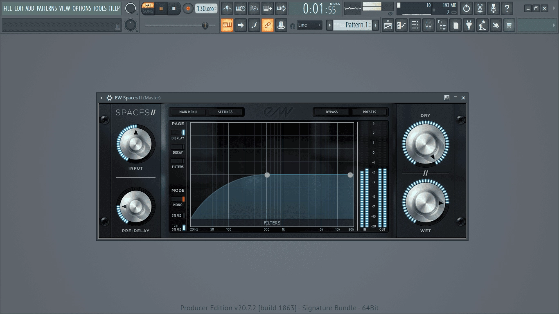This screenshot has height=314, width=559.
Task: Toggle the countdown before recording icon
Action: 254,8
